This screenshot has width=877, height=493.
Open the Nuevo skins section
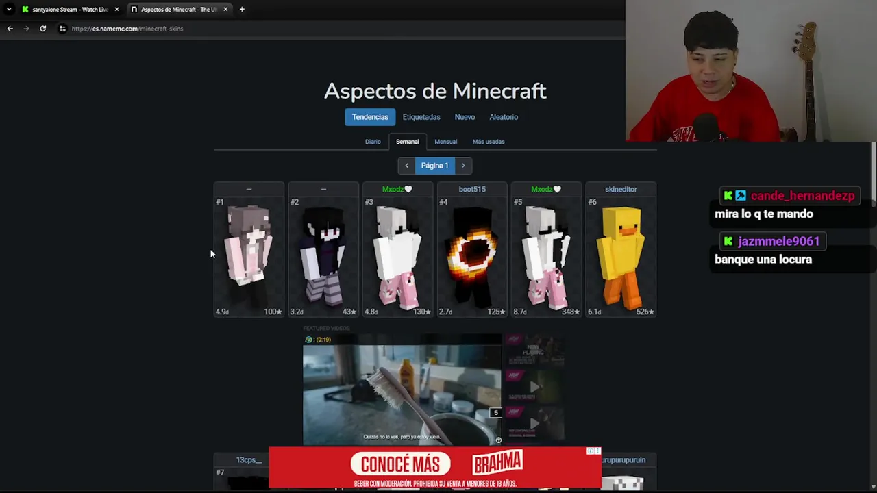465,117
